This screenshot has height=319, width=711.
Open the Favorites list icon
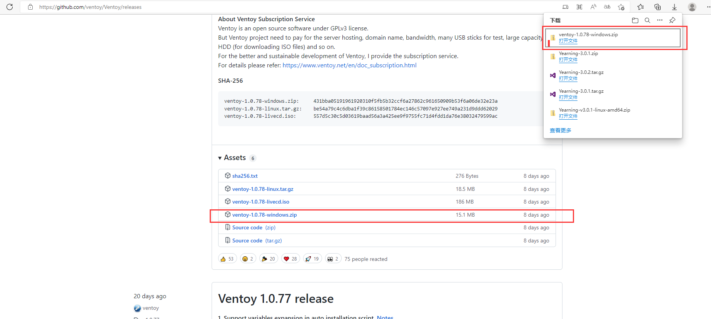[641, 7]
